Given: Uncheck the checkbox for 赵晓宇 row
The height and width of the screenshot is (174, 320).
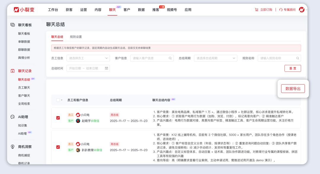Looking at the screenshot, I should pyautogui.click(x=58, y=117).
